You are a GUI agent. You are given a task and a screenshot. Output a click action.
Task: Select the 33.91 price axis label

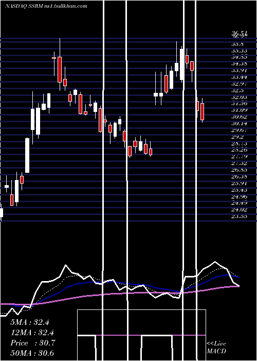pyautogui.click(x=239, y=71)
